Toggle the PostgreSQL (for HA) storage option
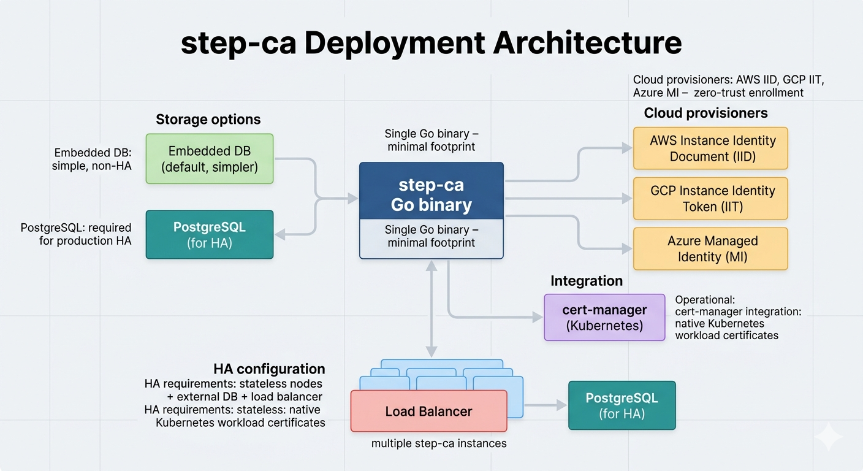863x471 pixels. (x=209, y=234)
